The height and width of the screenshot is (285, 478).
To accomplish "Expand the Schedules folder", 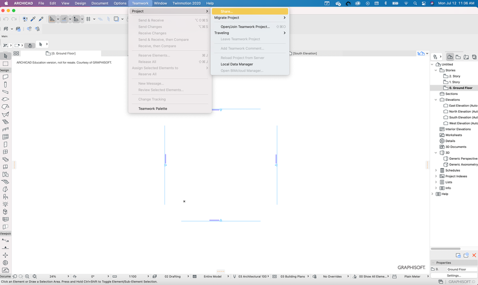I will click(436, 171).
